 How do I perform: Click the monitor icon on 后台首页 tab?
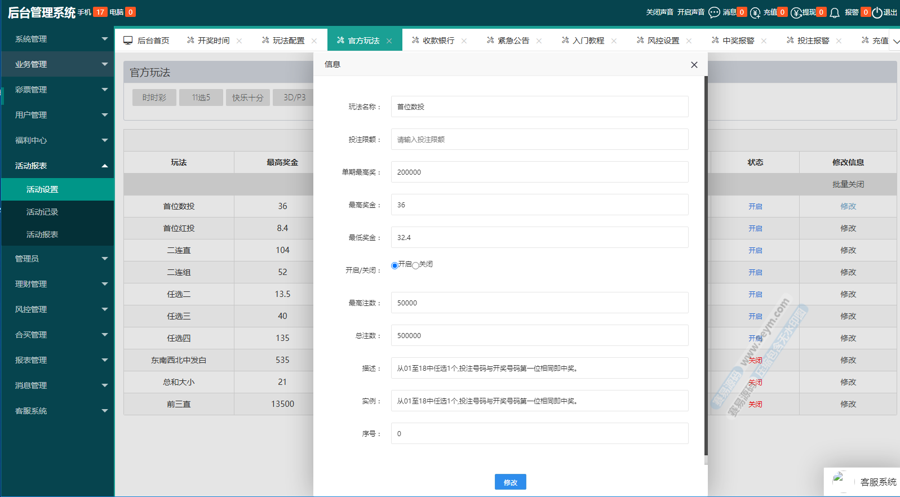pos(128,41)
